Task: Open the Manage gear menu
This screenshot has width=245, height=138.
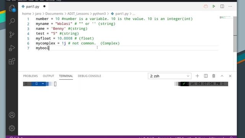Action: coord(12,128)
